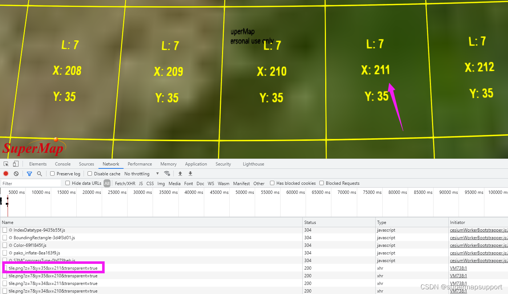This screenshot has height=294, width=508.
Task: Open the No throttling dropdown
Action: [137, 173]
